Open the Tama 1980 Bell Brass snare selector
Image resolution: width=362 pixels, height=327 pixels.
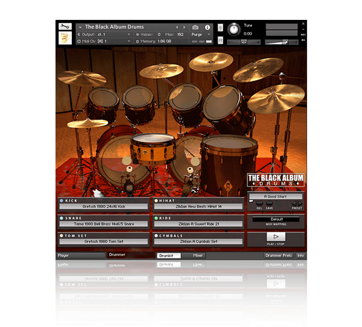point(104,224)
